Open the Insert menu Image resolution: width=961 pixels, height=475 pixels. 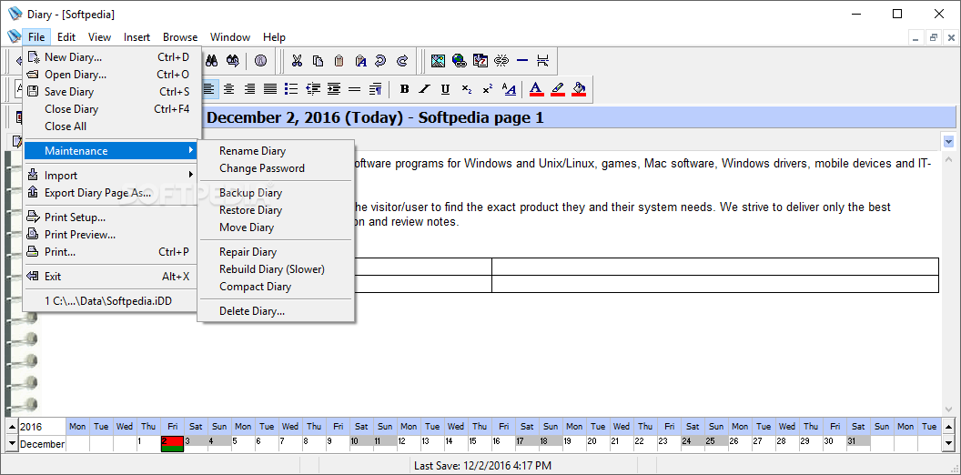pos(137,37)
